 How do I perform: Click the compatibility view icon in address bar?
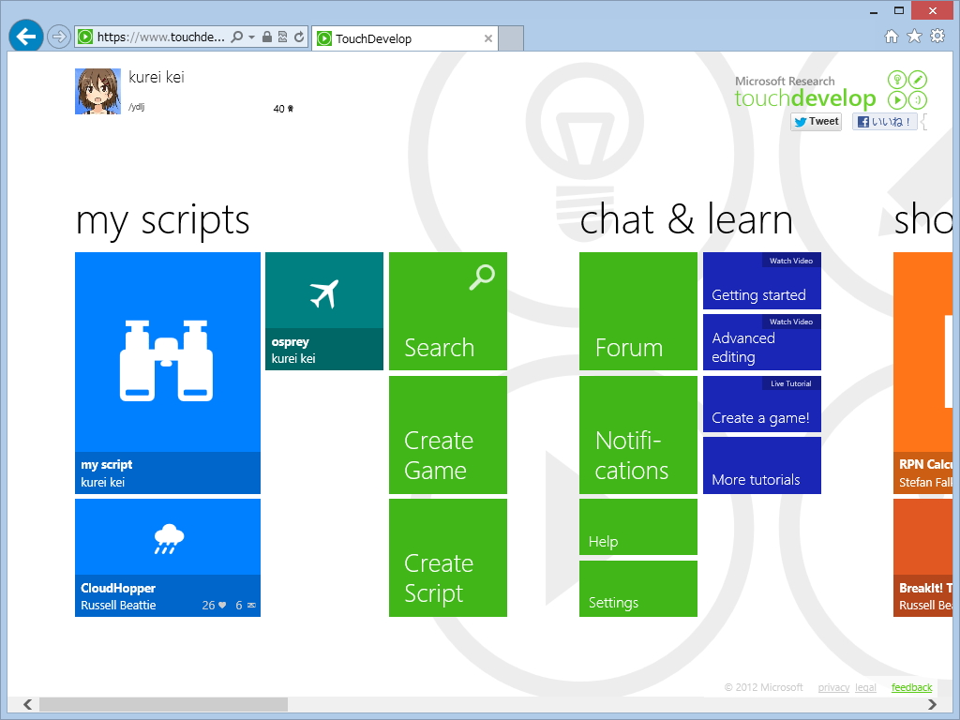[283, 37]
